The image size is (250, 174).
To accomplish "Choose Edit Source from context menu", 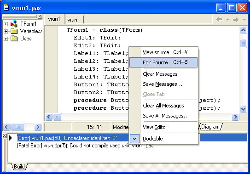I will click(x=163, y=62).
